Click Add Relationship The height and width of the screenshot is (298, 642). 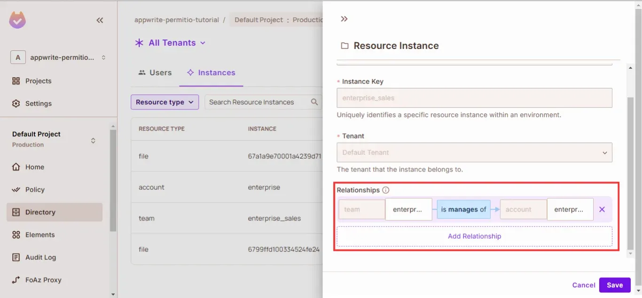point(474,236)
